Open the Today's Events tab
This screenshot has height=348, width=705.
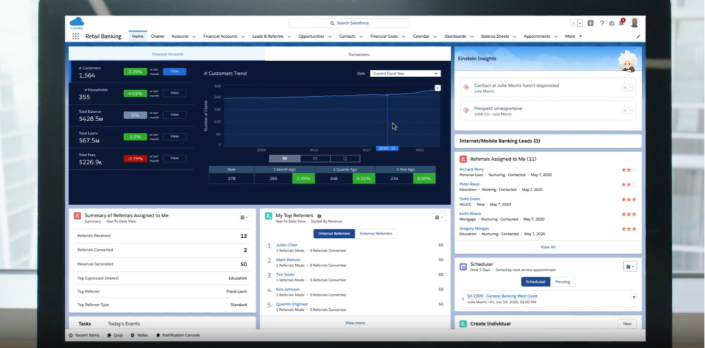click(x=124, y=324)
